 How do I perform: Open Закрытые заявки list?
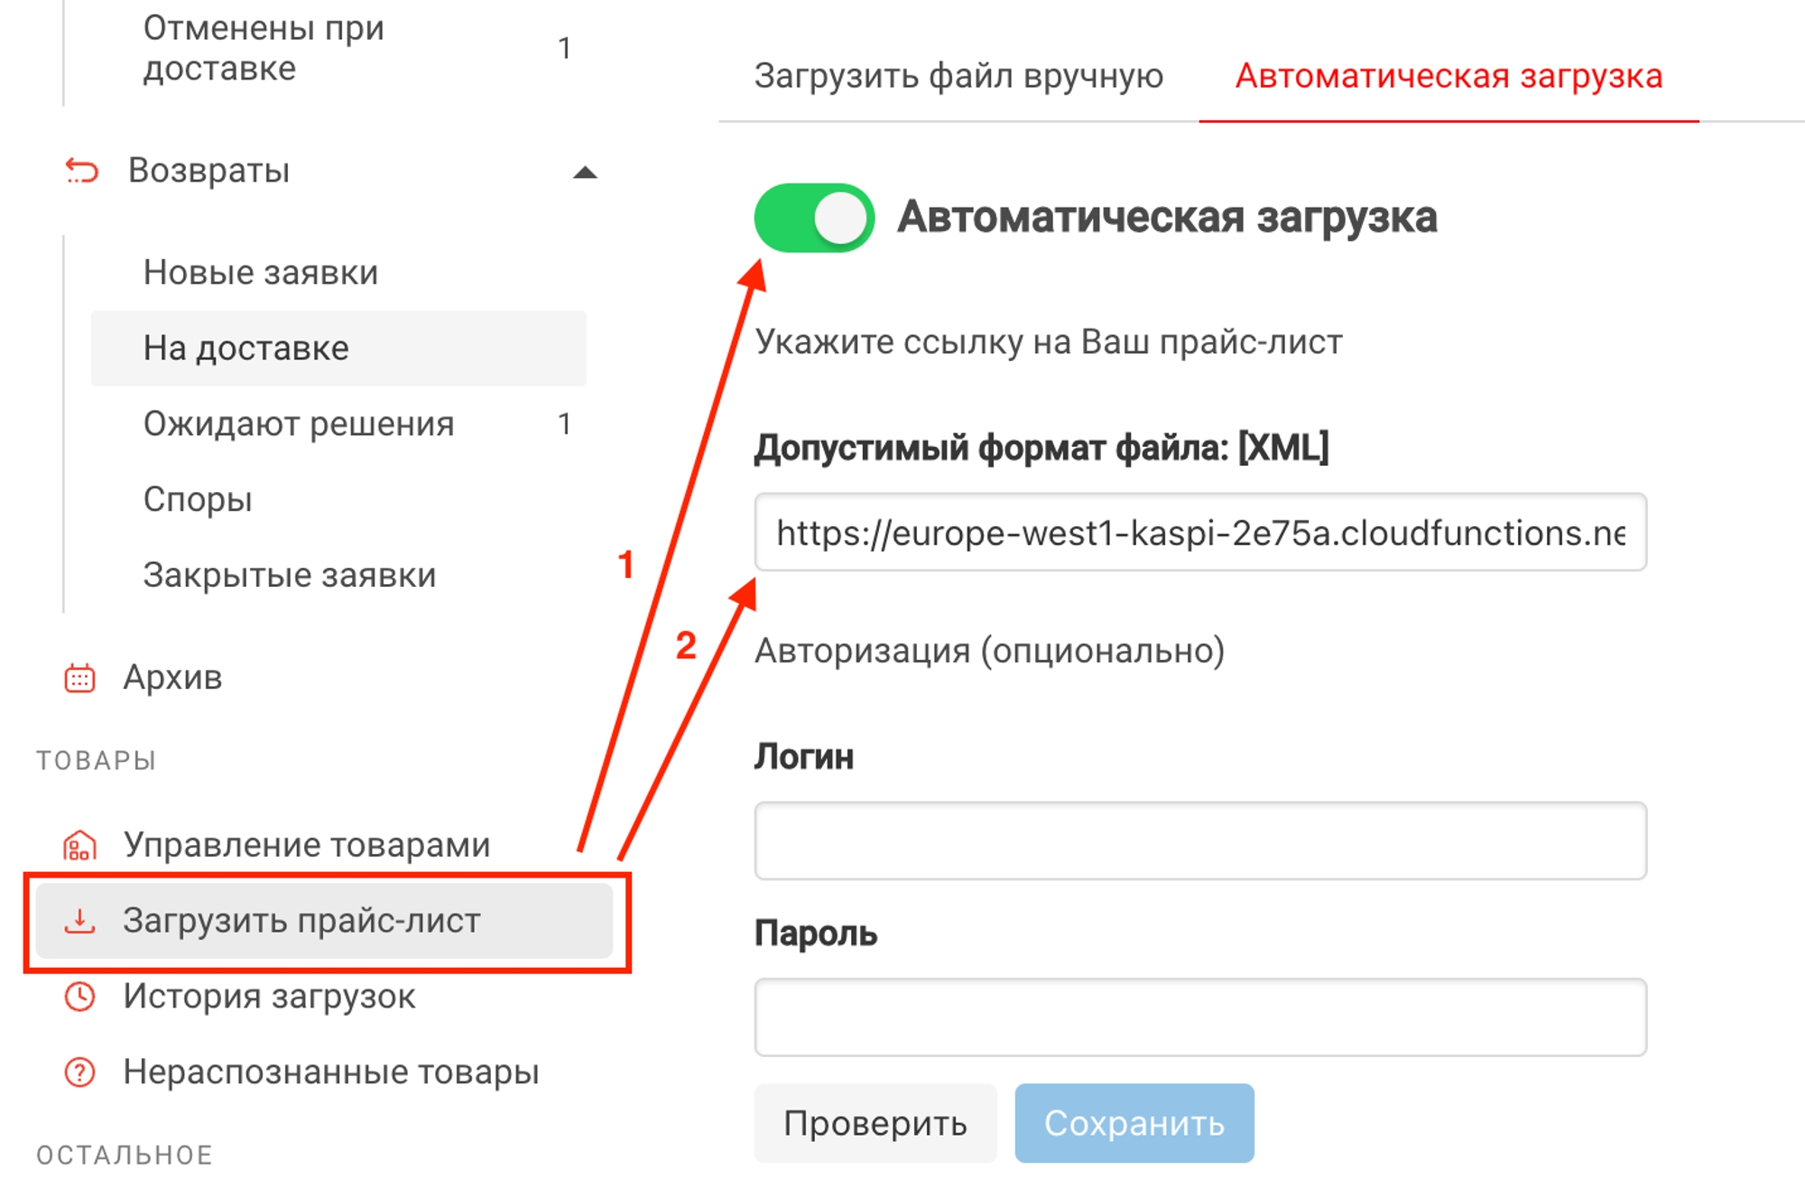click(290, 575)
